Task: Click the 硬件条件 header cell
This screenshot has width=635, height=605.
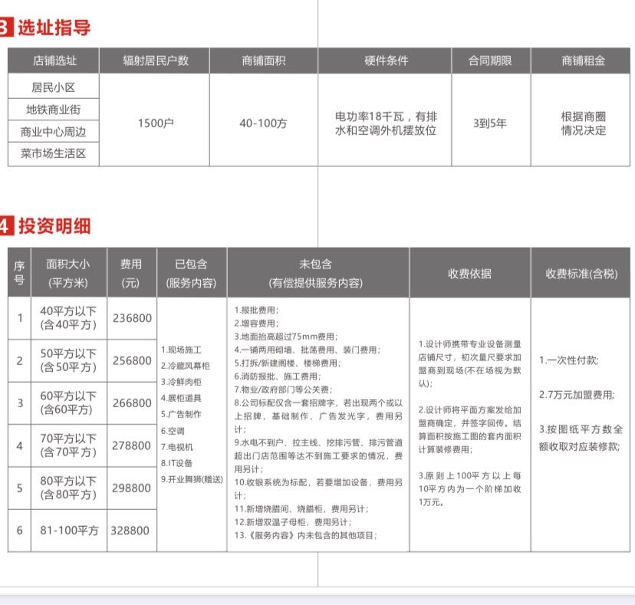Action: [x=386, y=61]
